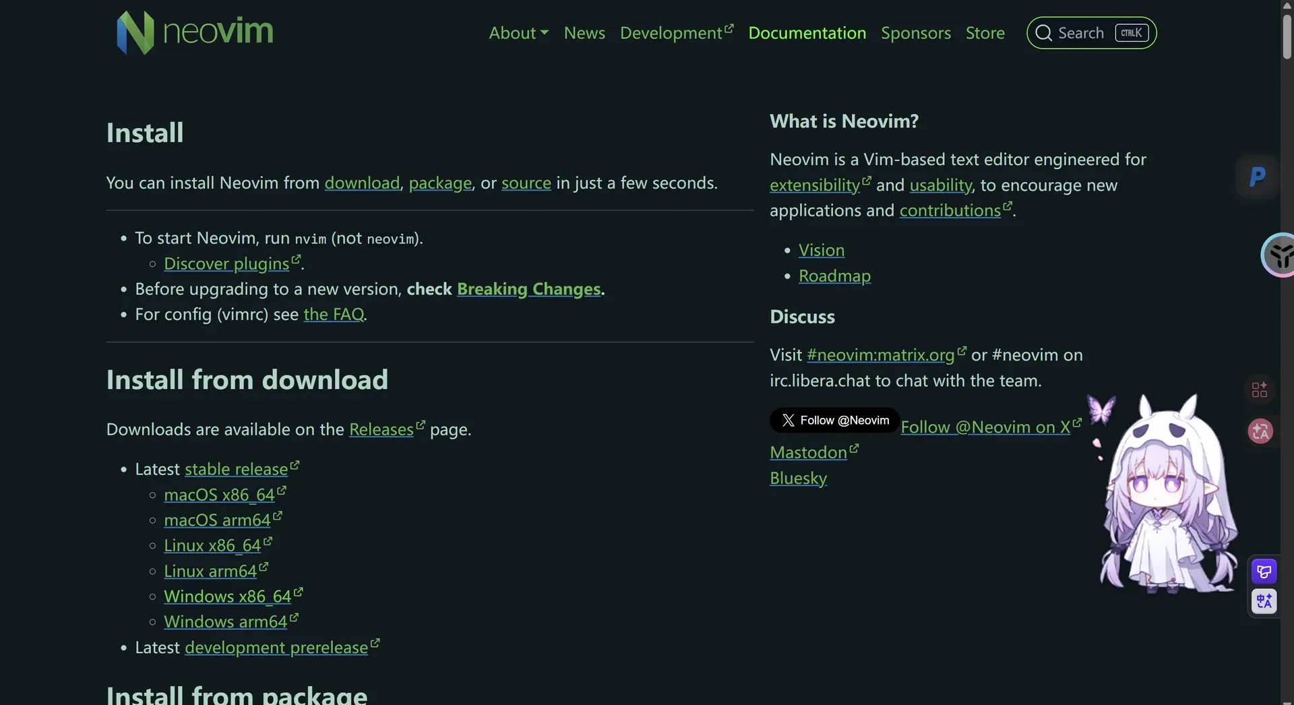
Task: Click the external-link icon beside Development
Action: [x=729, y=29]
